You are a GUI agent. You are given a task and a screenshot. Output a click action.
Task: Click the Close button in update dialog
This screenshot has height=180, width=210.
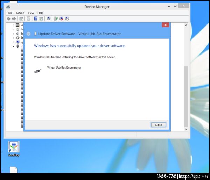[159, 125]
